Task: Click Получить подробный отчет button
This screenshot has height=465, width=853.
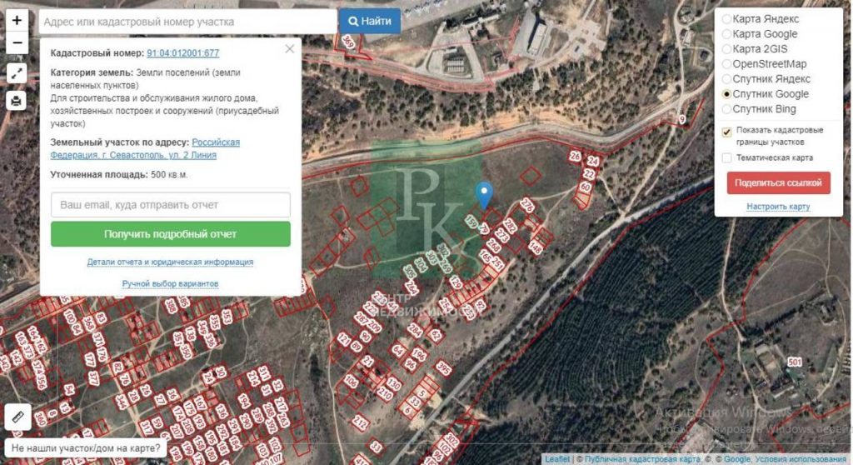Action: 170,234
